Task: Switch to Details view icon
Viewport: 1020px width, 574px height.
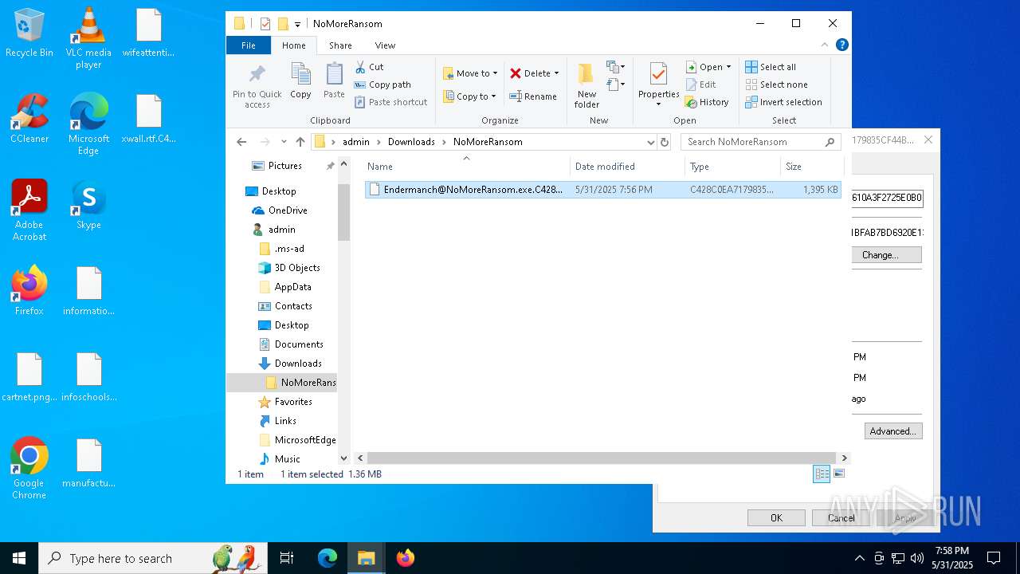Action: coord(822,474)
